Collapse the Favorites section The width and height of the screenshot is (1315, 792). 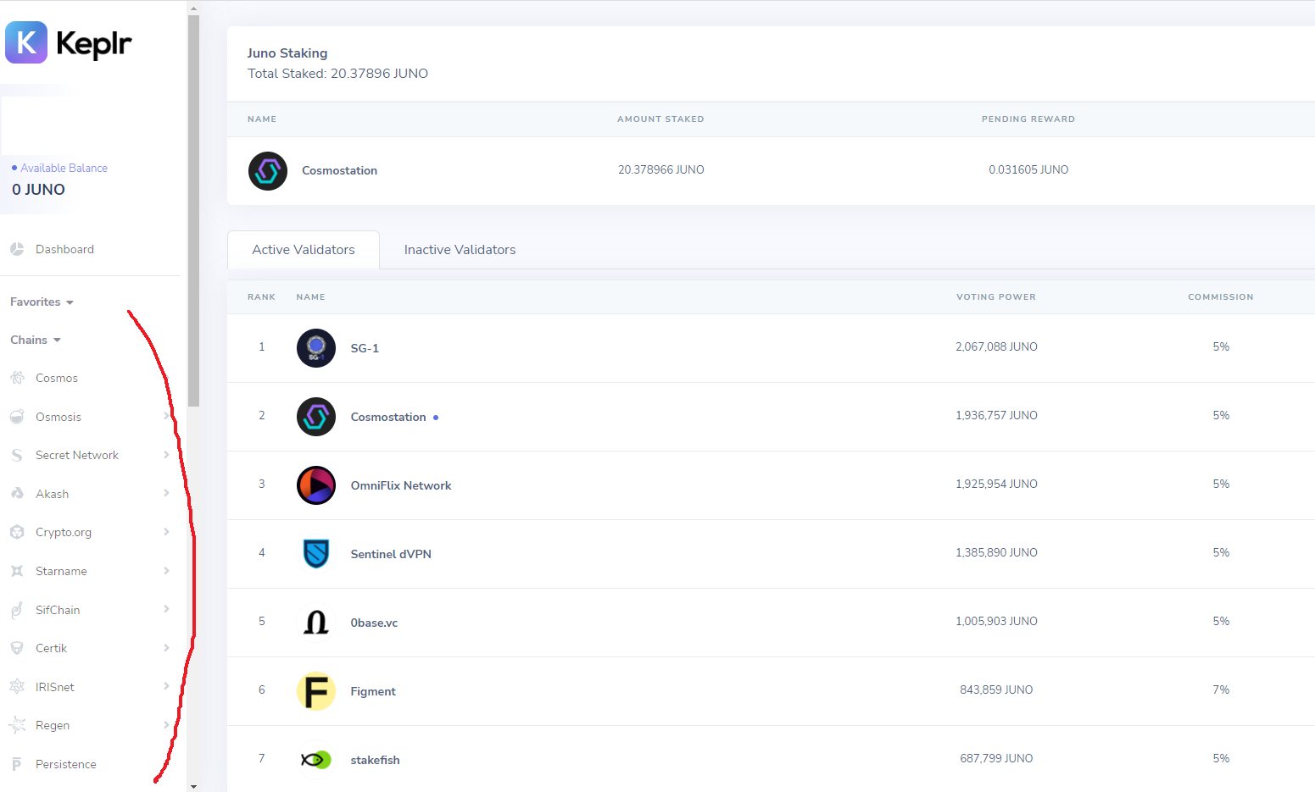42,302
